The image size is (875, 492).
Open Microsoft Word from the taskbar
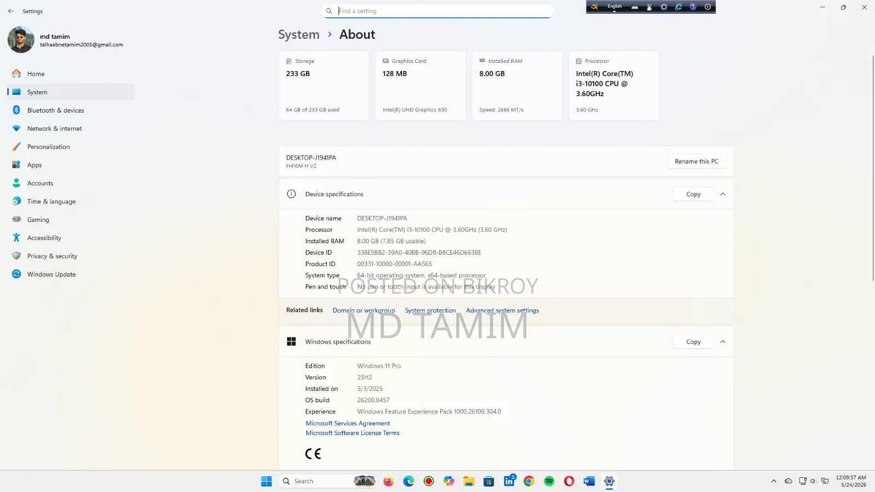click(589, 481)
